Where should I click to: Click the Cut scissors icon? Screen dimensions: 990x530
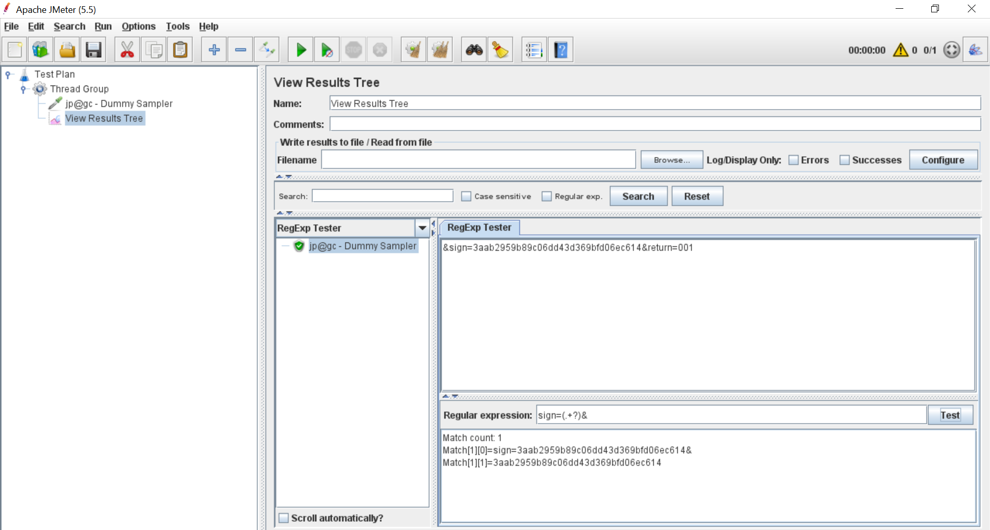[x=127, y=50]
